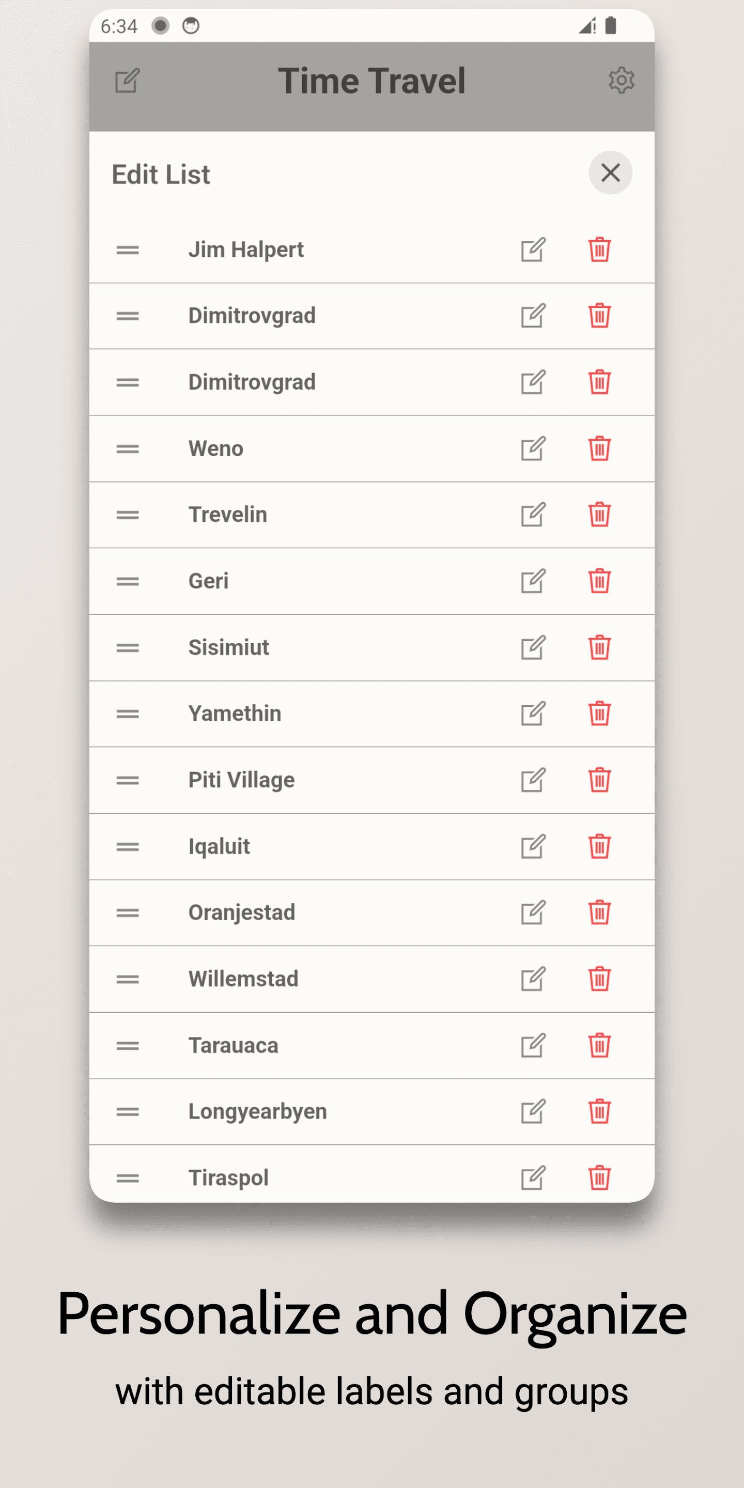The width and height of the screenshot is (744, 1488).
Task: Tap the edit list icon in header
Action: click(127, 80)
